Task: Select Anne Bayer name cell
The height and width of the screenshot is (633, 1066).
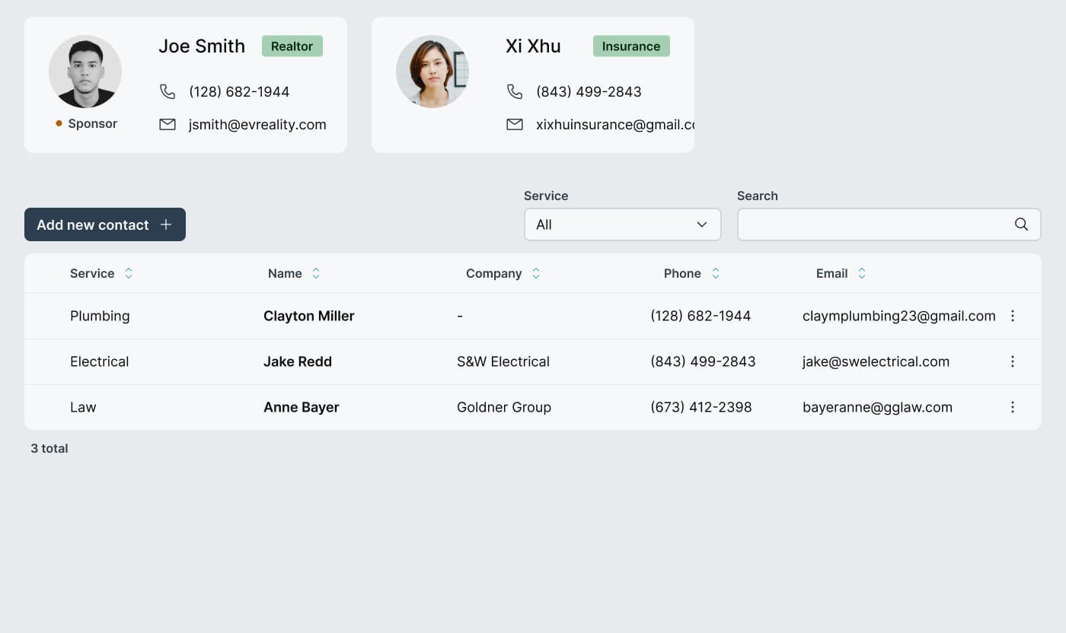Action: point(302,407)
